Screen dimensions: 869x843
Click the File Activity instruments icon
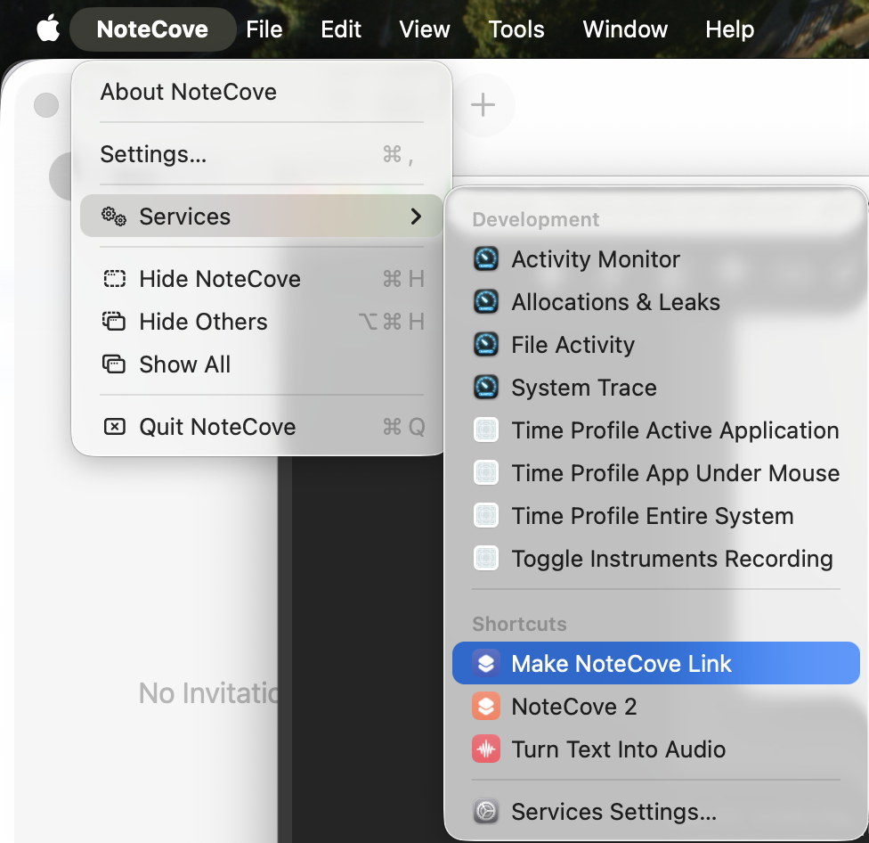click(486, 344)
